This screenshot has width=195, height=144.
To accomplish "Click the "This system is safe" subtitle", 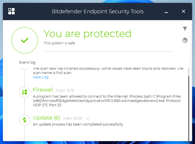I will coord(59,43).
